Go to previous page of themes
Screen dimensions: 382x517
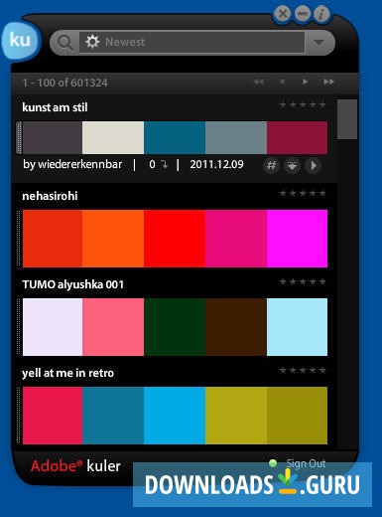pos(282,82)
